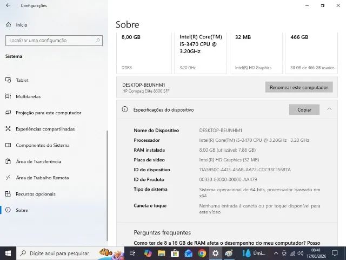346x260 pixels.
Task: Click 'HP Compaq Elite 8300 SFF' model text
Action: (146, 91)
